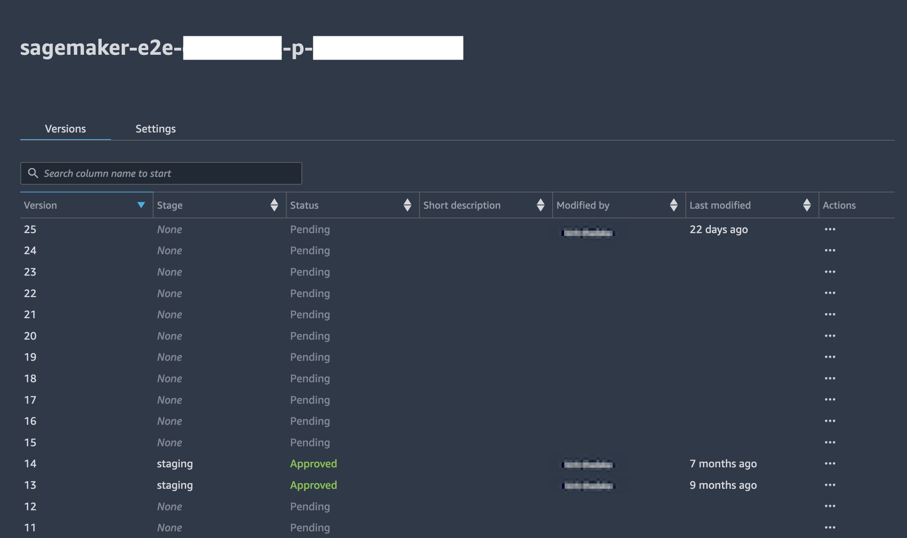This screenshot has width=907, height=538.
Task: Open three-dot menu for version 17
Action: pos(830,400)
